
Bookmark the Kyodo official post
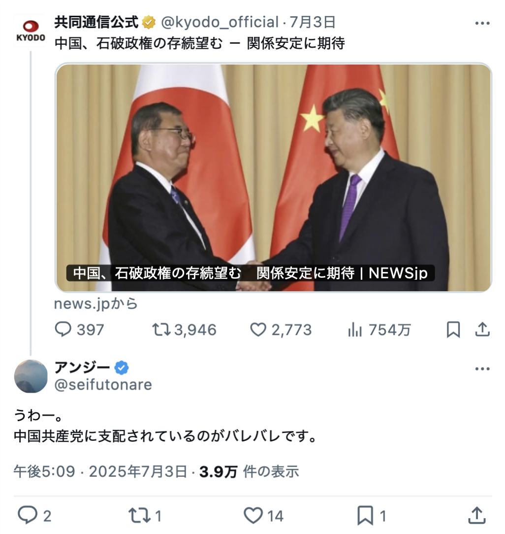[453, 330]
